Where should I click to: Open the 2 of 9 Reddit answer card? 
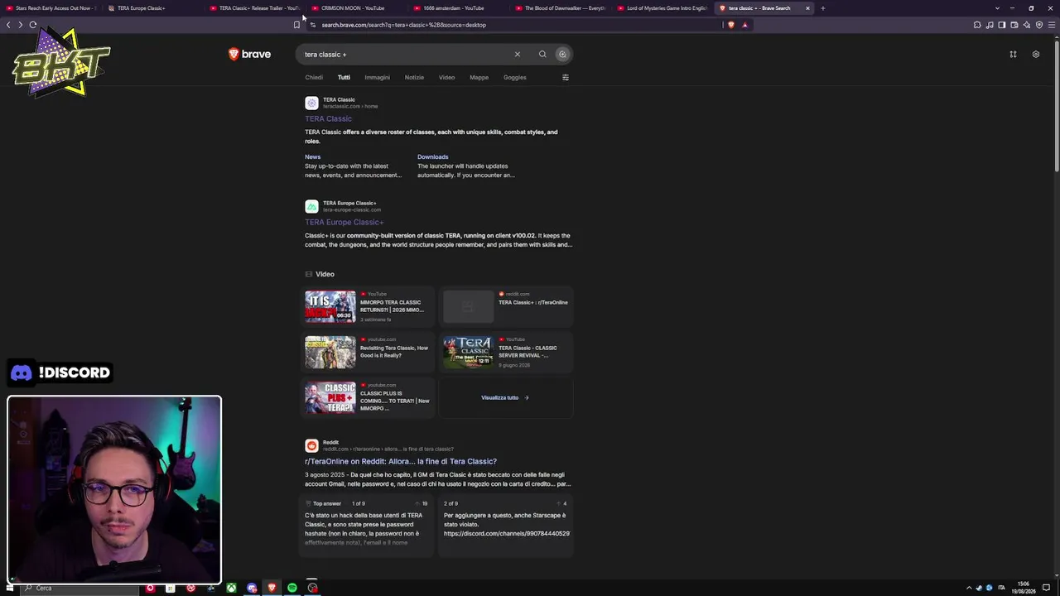[506, 524]
